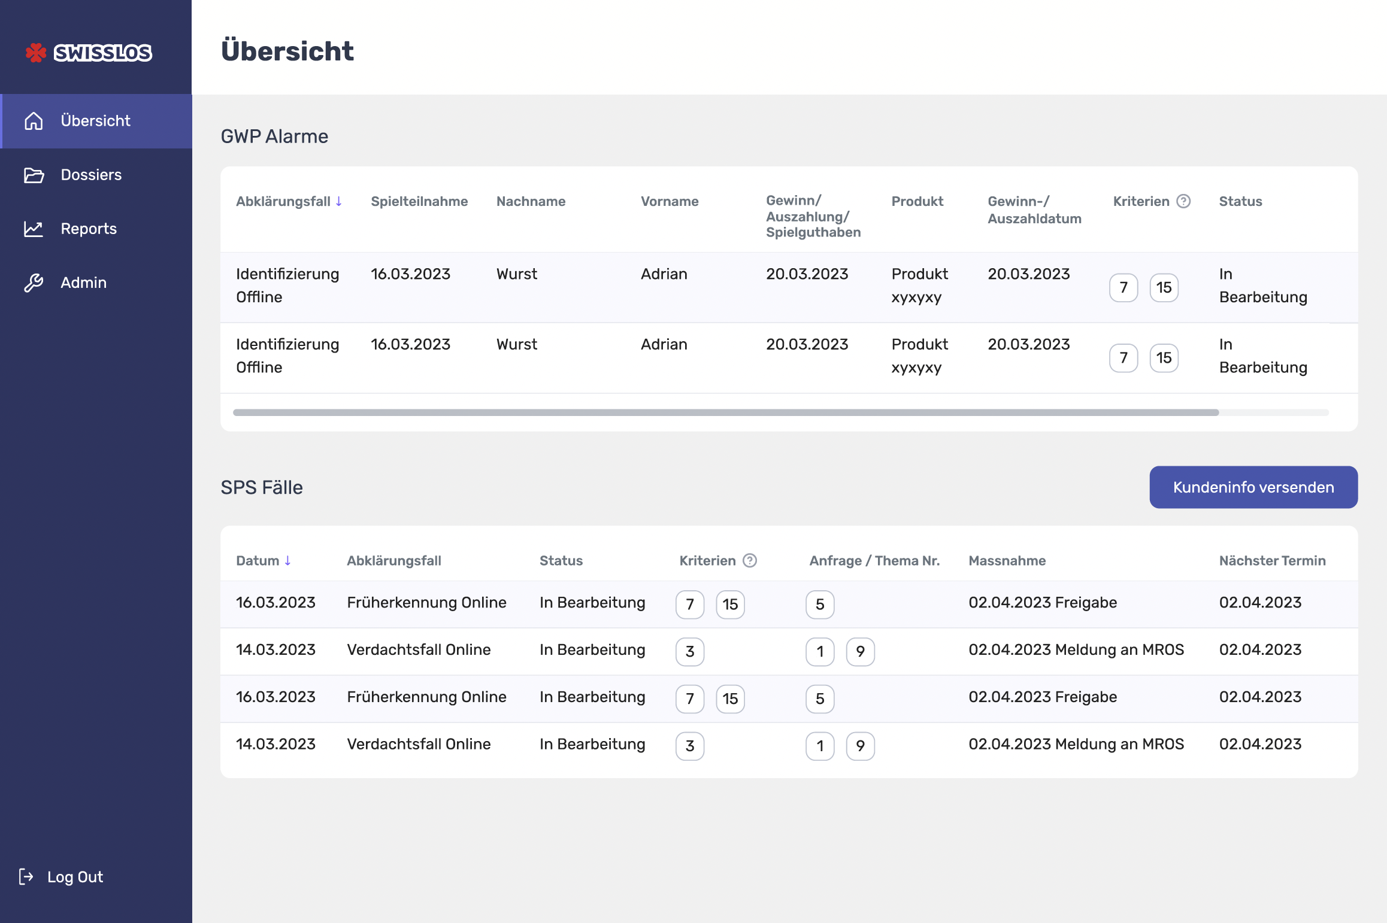Toggle sort arrow on Abklärungsfall column

point(339,201)
